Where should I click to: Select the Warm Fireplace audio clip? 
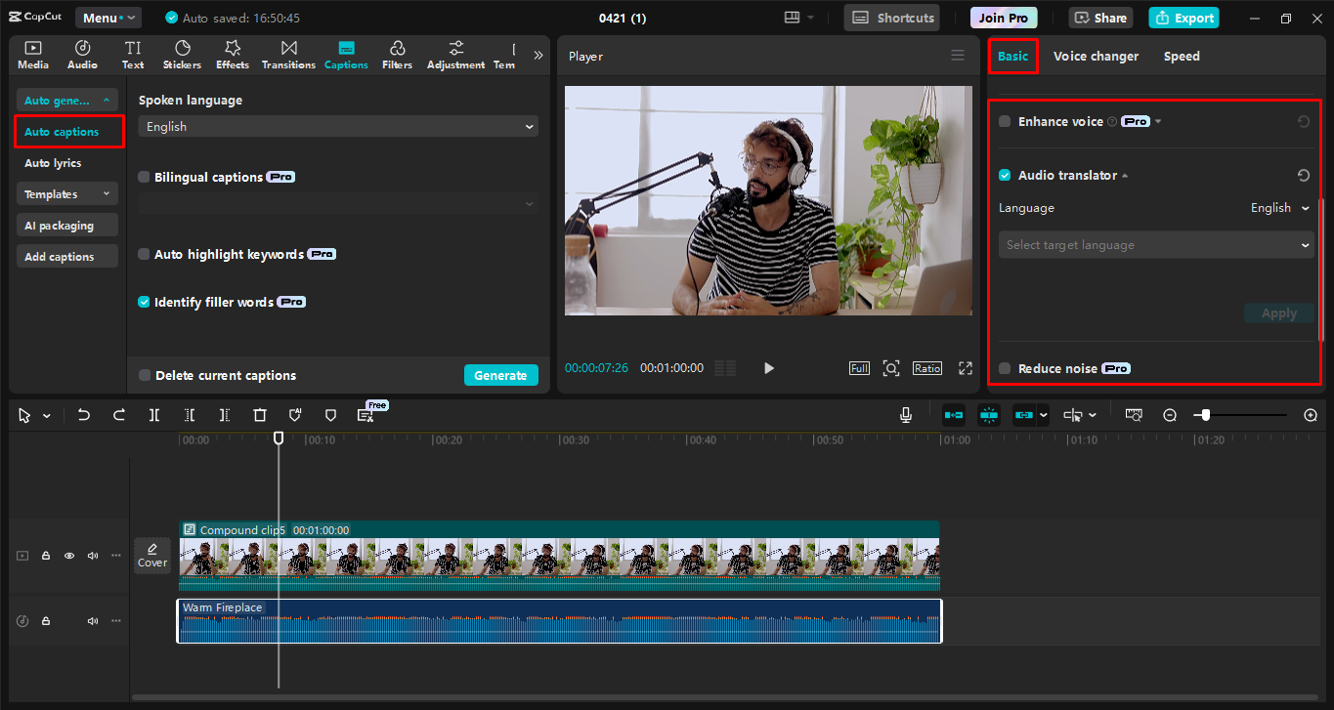point(559,620)
